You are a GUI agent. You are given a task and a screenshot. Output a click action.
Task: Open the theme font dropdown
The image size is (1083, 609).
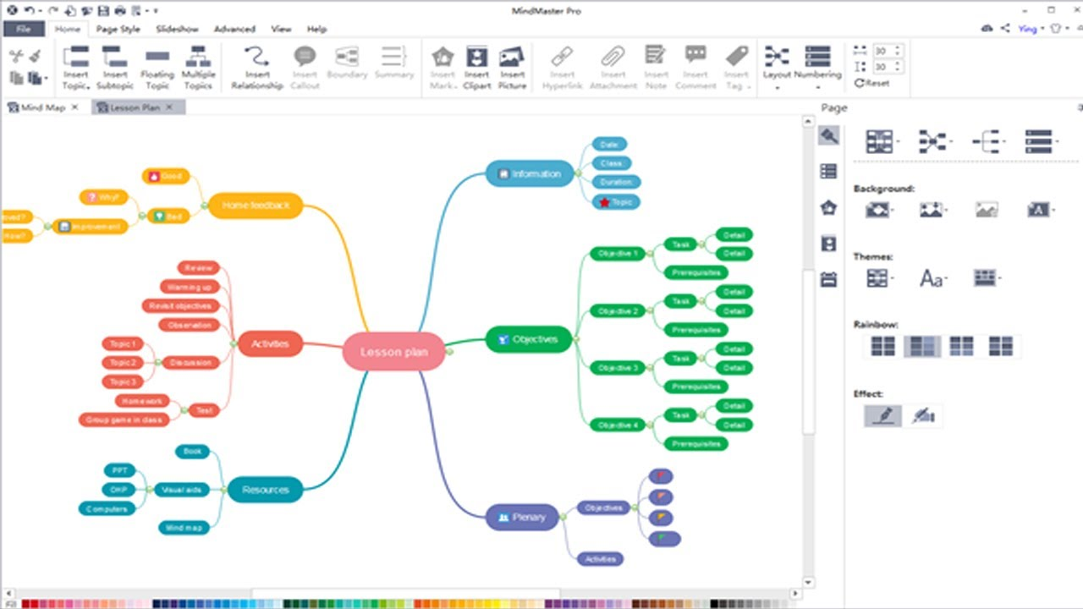pyautogui.click(x=932, y=278)
